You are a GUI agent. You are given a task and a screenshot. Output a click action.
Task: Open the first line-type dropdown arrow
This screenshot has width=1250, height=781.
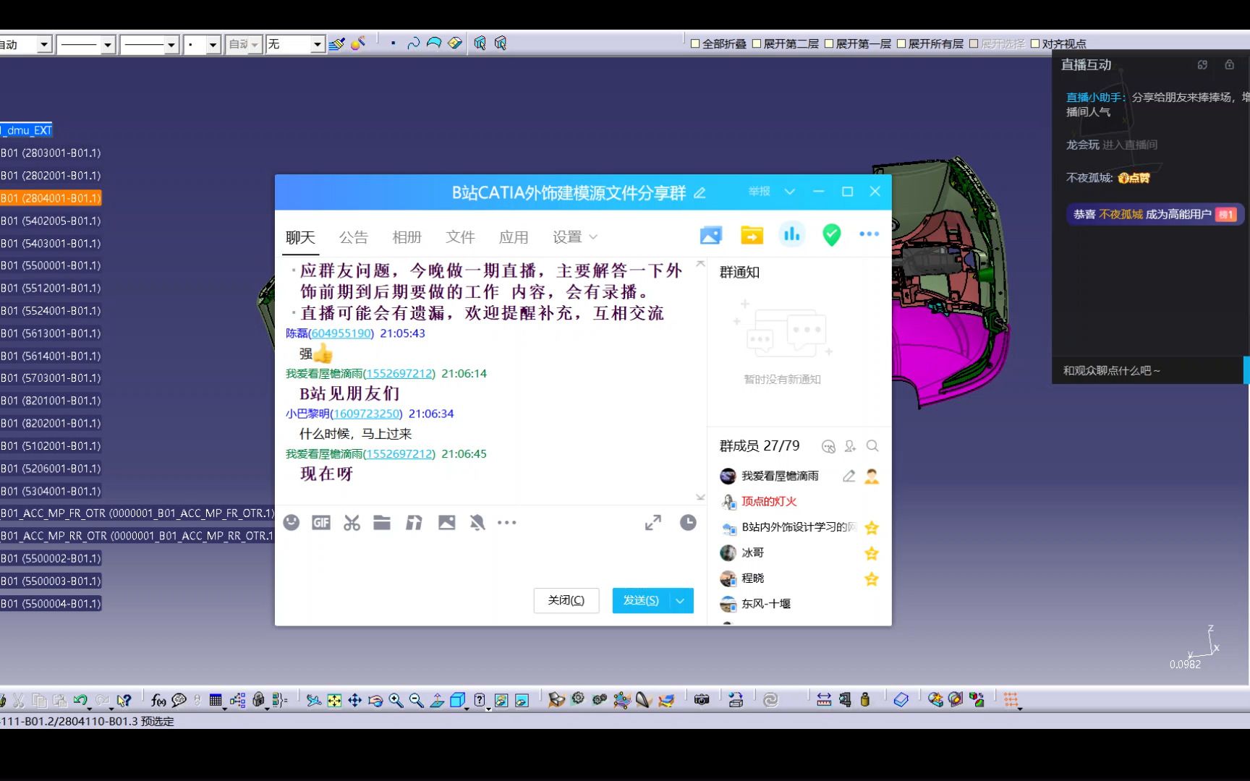pos(108,45)
